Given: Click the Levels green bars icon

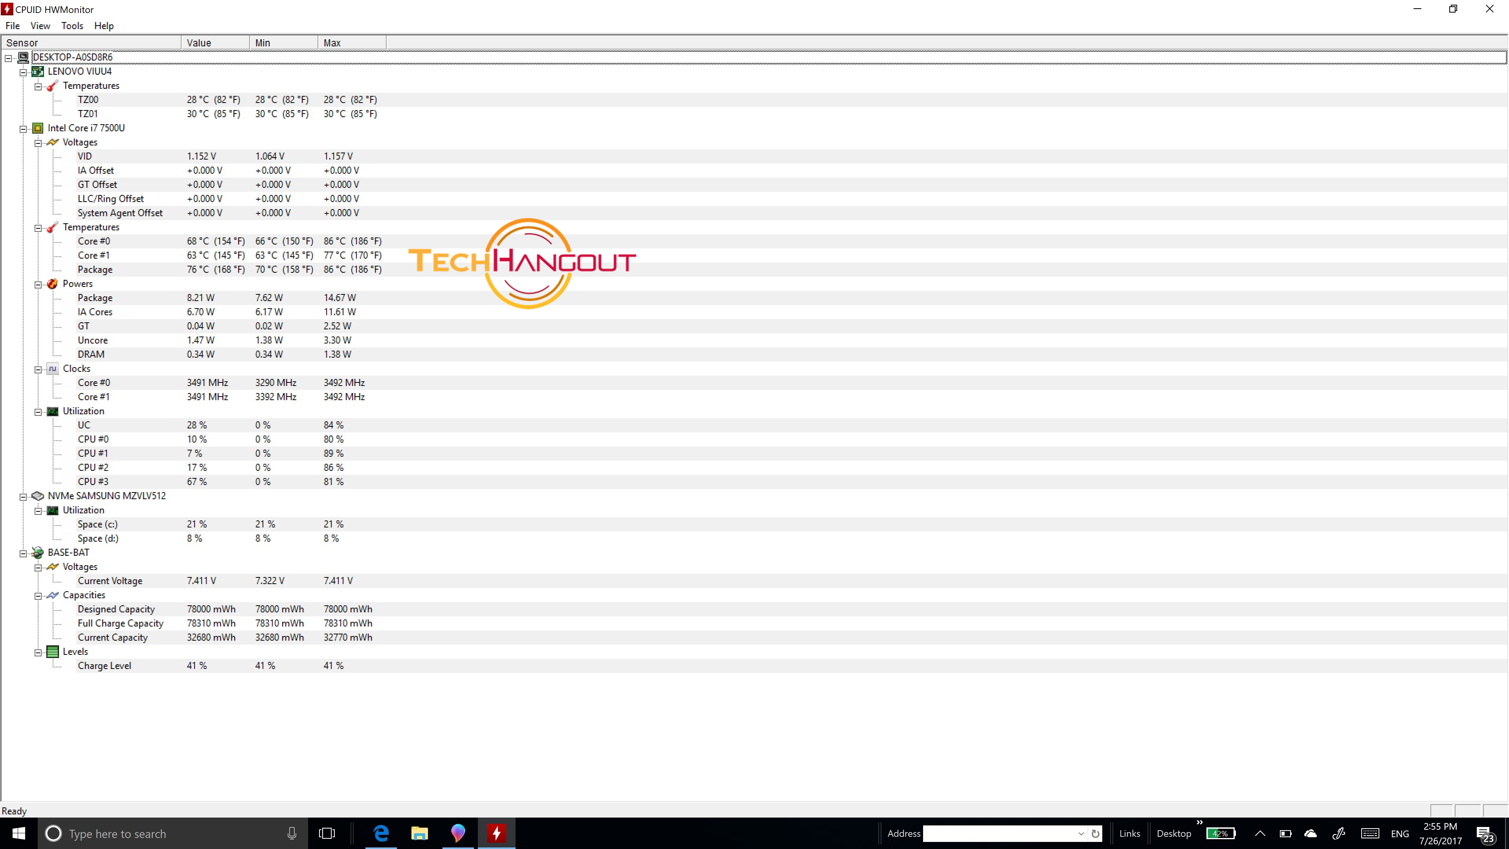Looking at the screenshot, I should [53, 652].
